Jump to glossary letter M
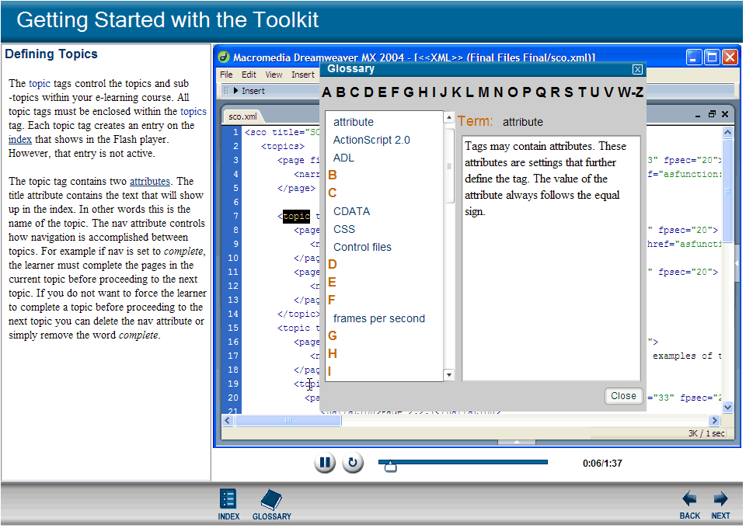This screenshot has height=528, width=746. coord(484,92)
